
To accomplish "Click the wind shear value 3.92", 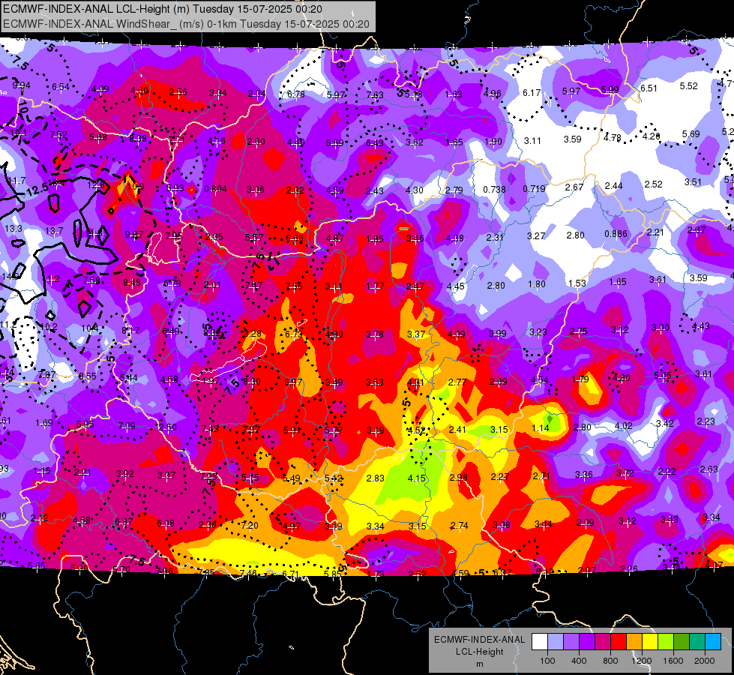I will (125, 473).
